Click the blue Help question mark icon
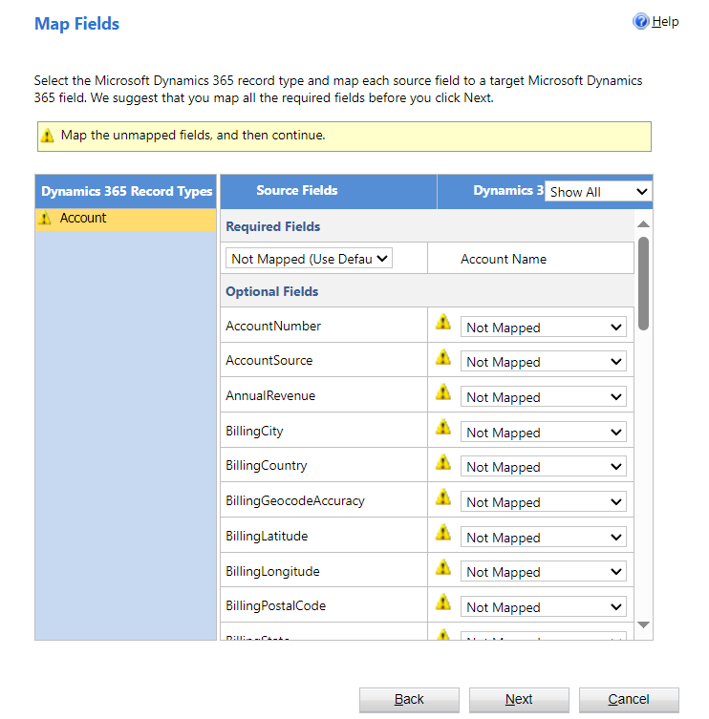 [x=640, y=22]
